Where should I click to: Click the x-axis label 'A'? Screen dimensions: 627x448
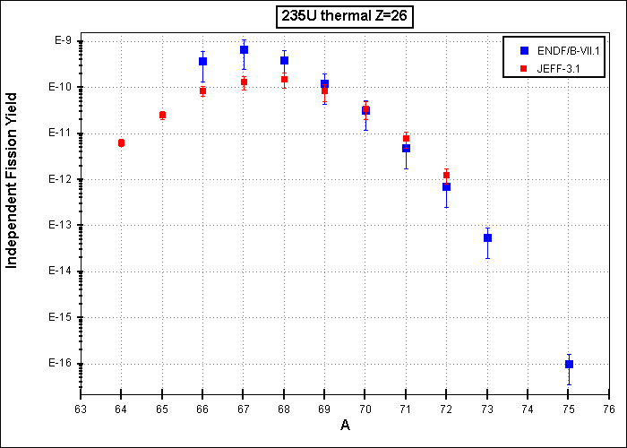[x=345, y=425]
